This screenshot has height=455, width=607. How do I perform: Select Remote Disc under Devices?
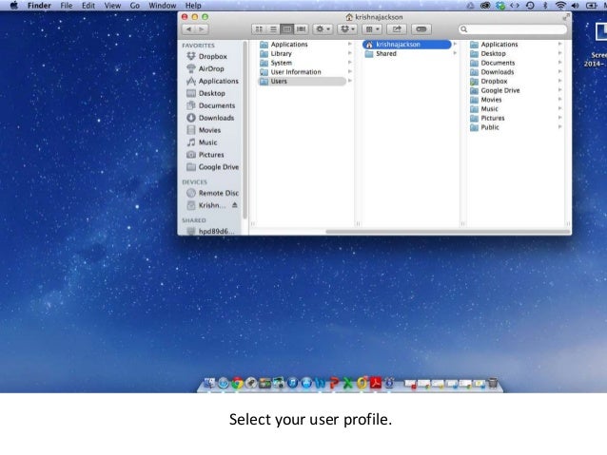coord(212,193)
